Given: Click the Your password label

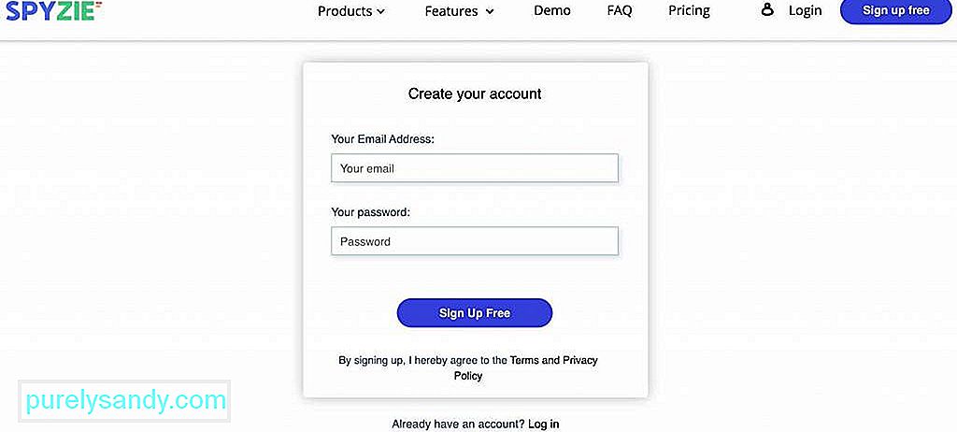Looking at the screenshot, I should (370, 212).
